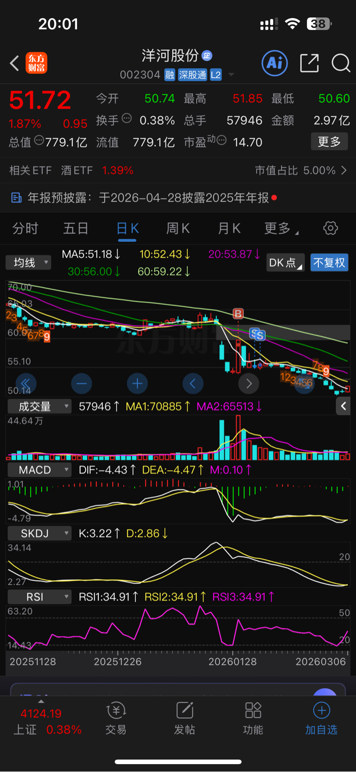Tap the 洋河股份 stock name
Screen dimensions: 356x772
[x=170, y=56]
